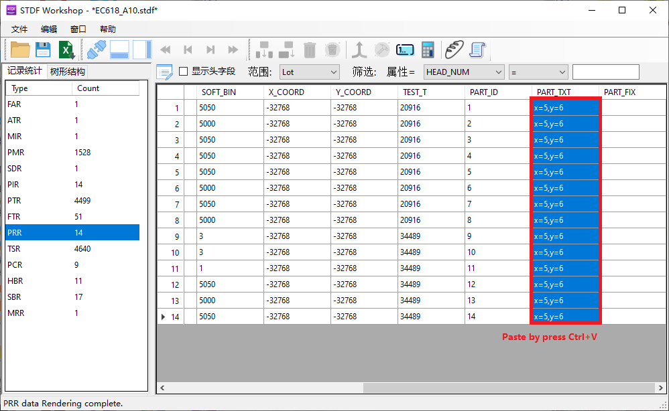Open the 文件 menu

[19, 29]
